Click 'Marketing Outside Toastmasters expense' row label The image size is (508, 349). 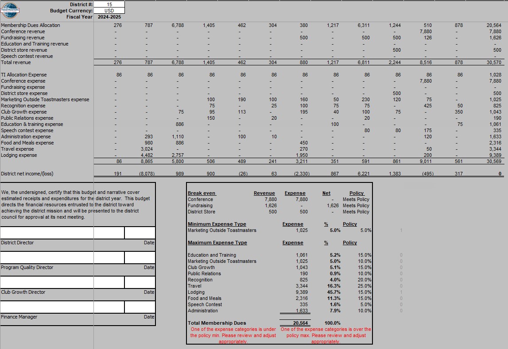click(x=45, y=99)
